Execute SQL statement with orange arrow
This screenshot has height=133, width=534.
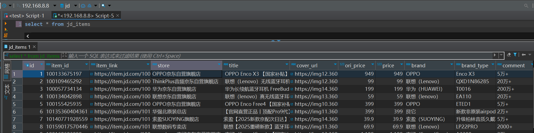[x=5, y=23]
